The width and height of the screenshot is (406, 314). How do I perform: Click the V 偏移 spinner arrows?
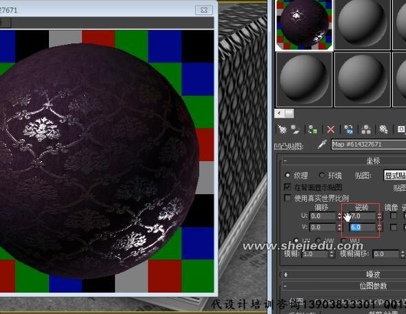pos(339,227)
